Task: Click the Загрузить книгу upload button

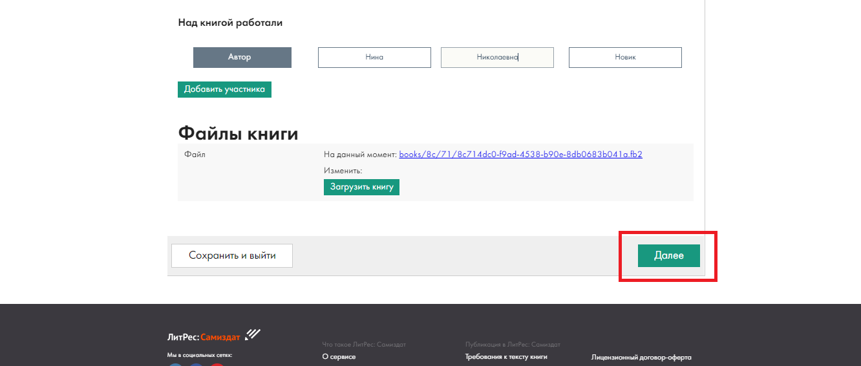Action: [x=361, y=187]
